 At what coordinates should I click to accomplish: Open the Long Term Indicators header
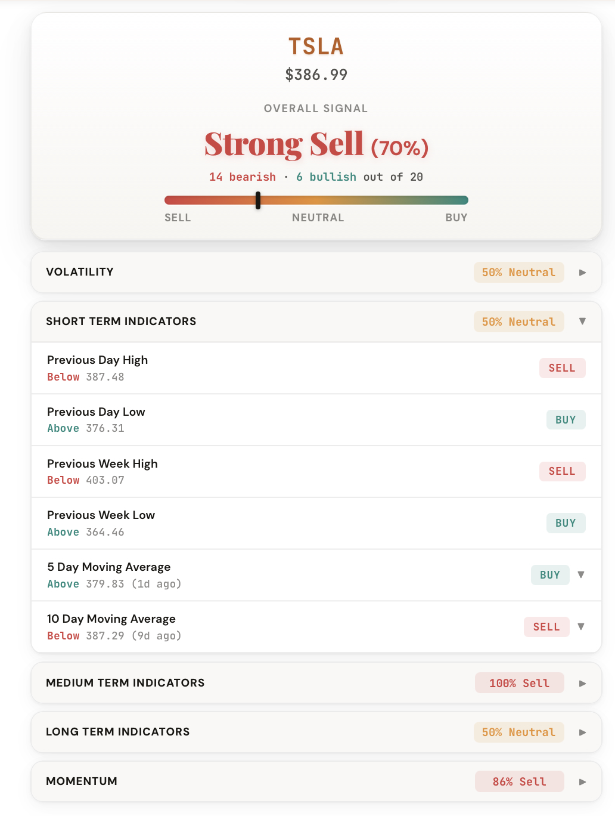coord(118,732)
